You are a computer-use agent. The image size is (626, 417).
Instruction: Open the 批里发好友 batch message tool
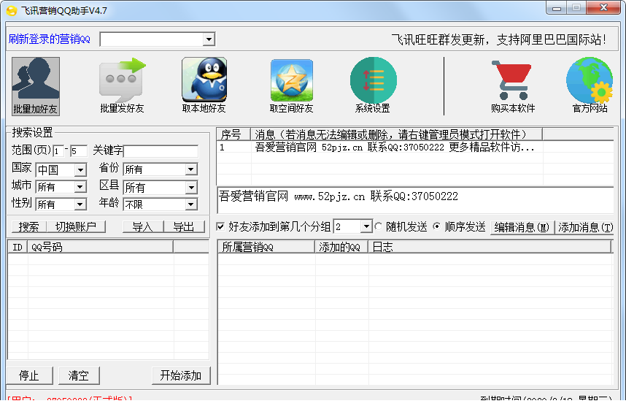tap(122, 86)
